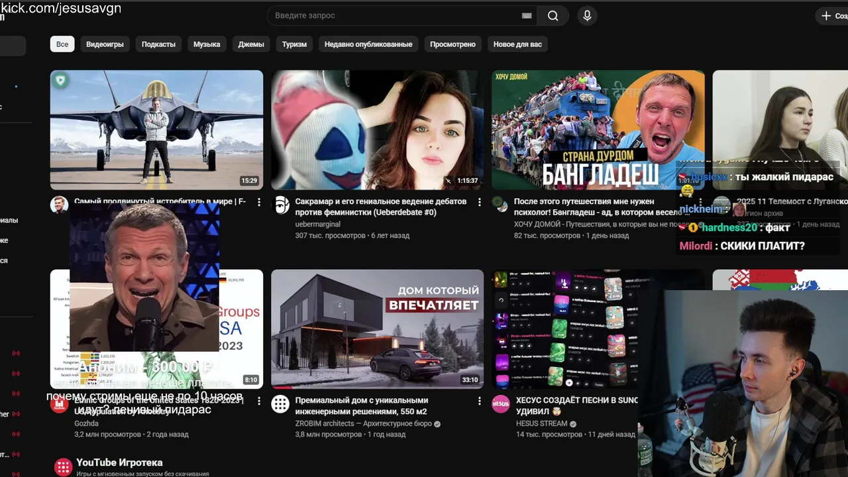Click chat message СКИКИ ПЛАТИТ?
848x477 pixels.
click(x=763, y=246)
